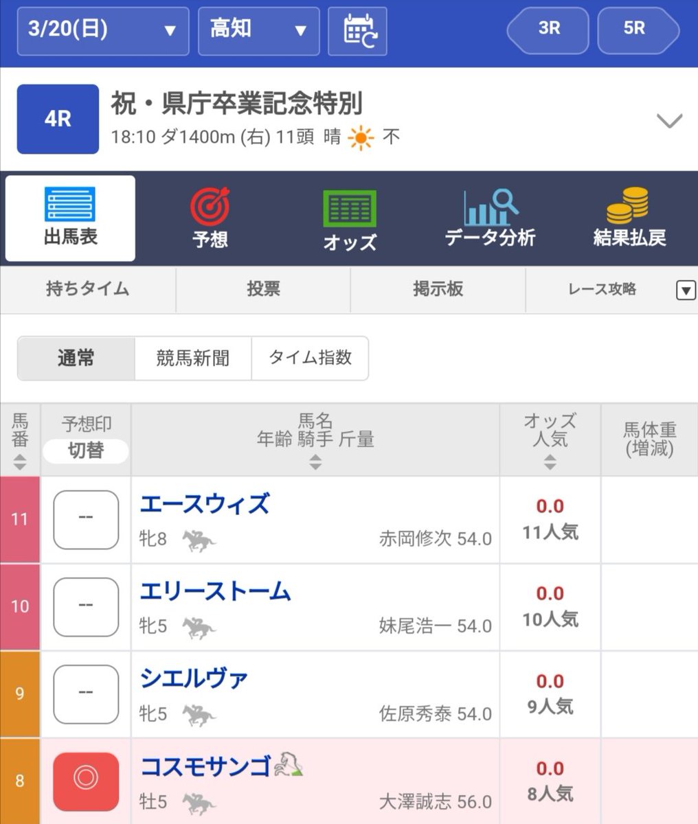698x824 pixels.
Task: Click the calendar refresh icon
Action: [x=357, y=31]
